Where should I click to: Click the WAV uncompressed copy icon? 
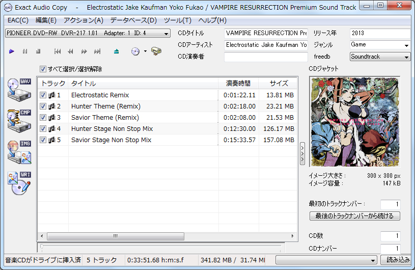(19, 90)
